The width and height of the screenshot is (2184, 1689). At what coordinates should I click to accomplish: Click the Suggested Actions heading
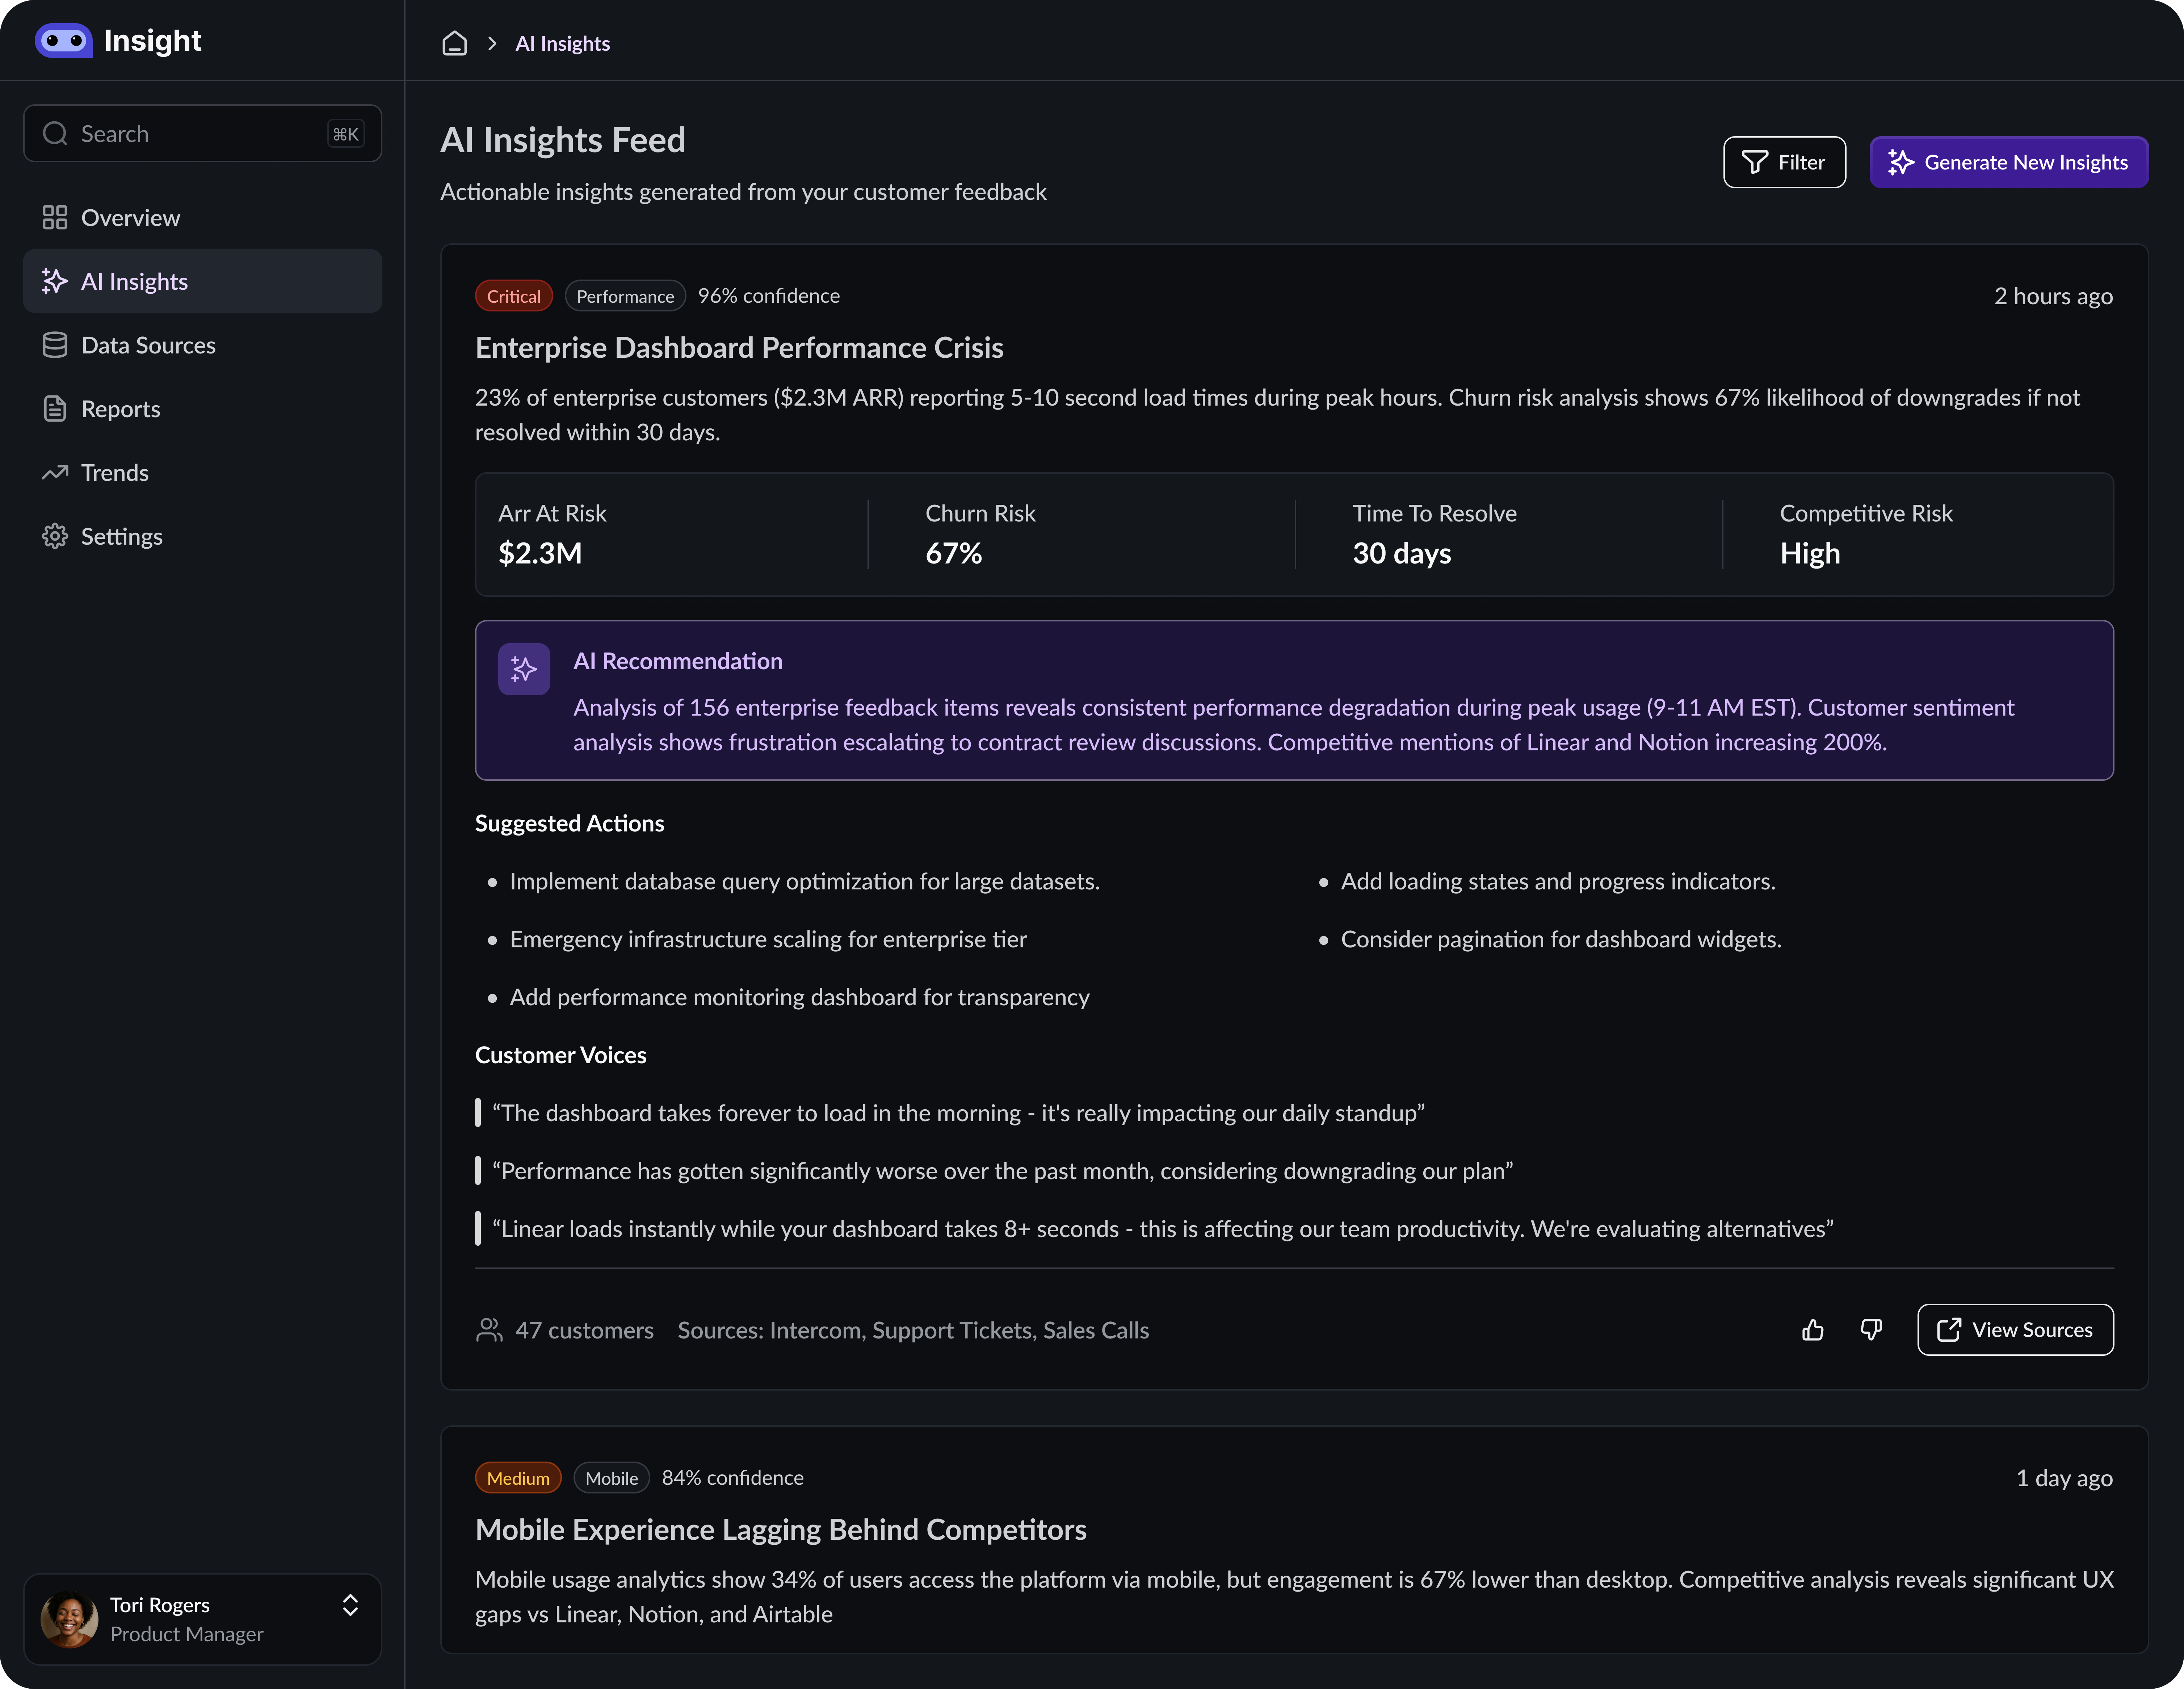pyautogui.click(x=569, y=823)
